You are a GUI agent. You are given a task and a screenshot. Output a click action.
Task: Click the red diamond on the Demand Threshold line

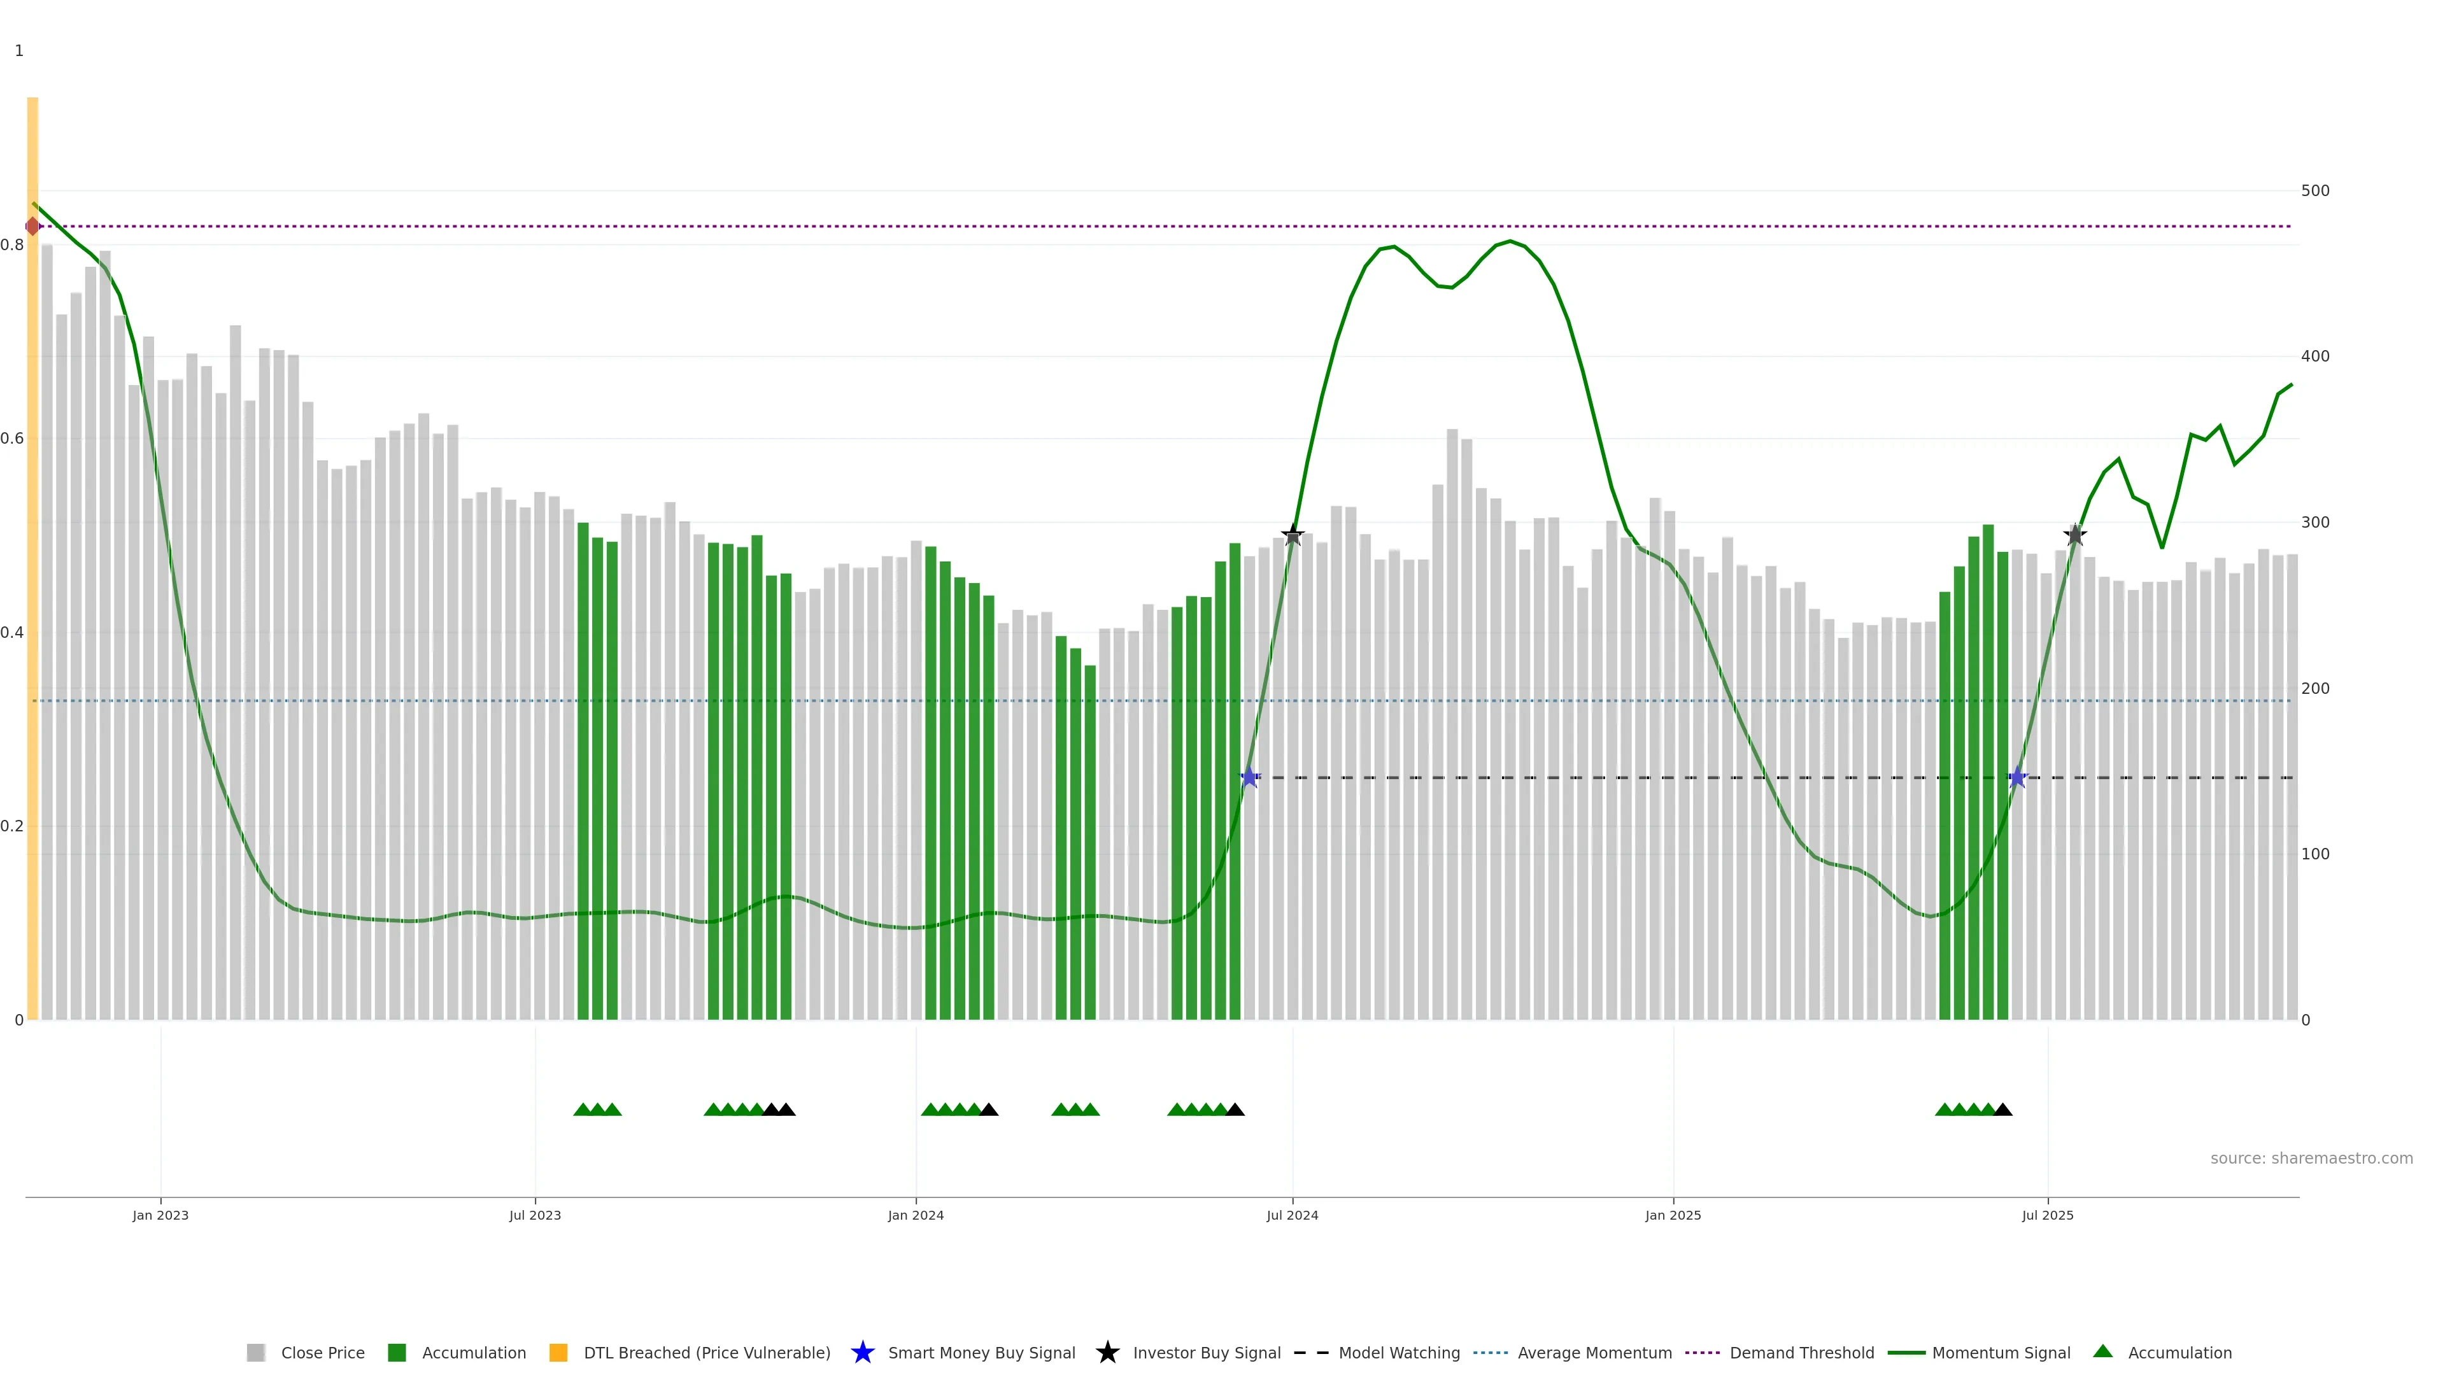pos(33,226)
